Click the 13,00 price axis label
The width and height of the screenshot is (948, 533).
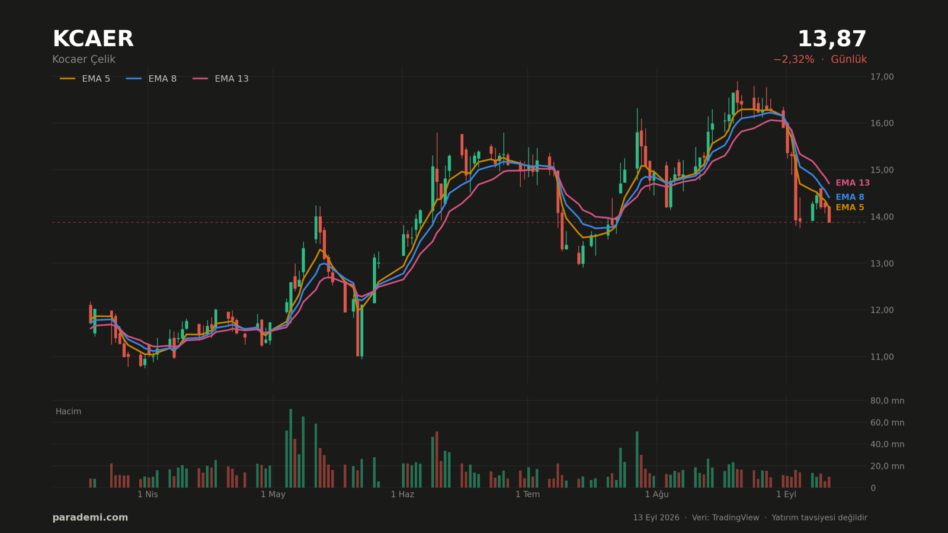point(882,264)
